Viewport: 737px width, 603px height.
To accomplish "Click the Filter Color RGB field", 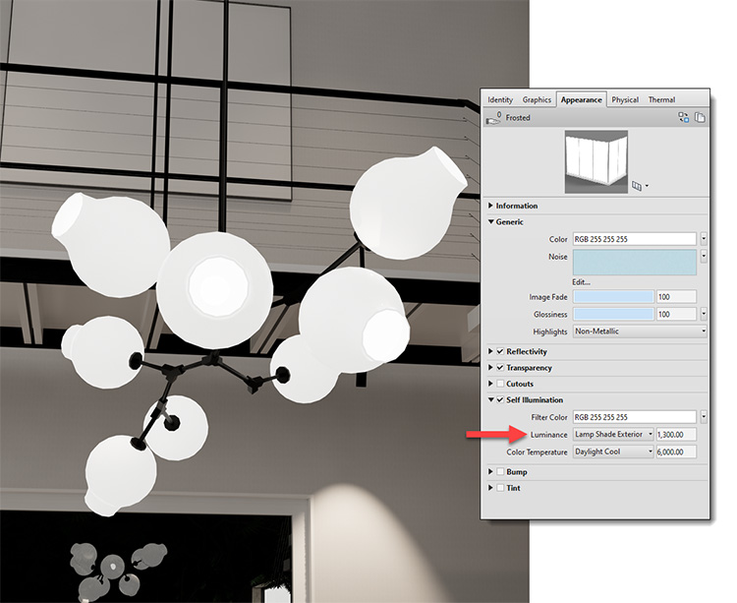I will [x=634, y=417].
